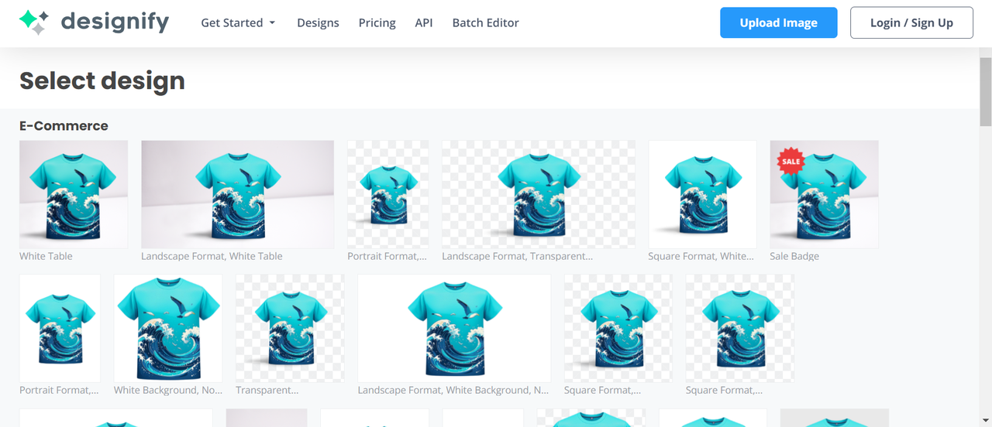The width and height of the screenshot is (992, 427).
Task: Go to the Pricing page
Action: [377, 23]
